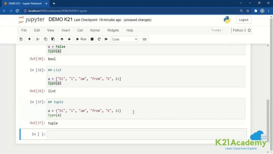Rename notebook by clicking DEMO K21 title
Image resolution: width=273 pixels, height=154 pixels.
(x=61, y=19)
